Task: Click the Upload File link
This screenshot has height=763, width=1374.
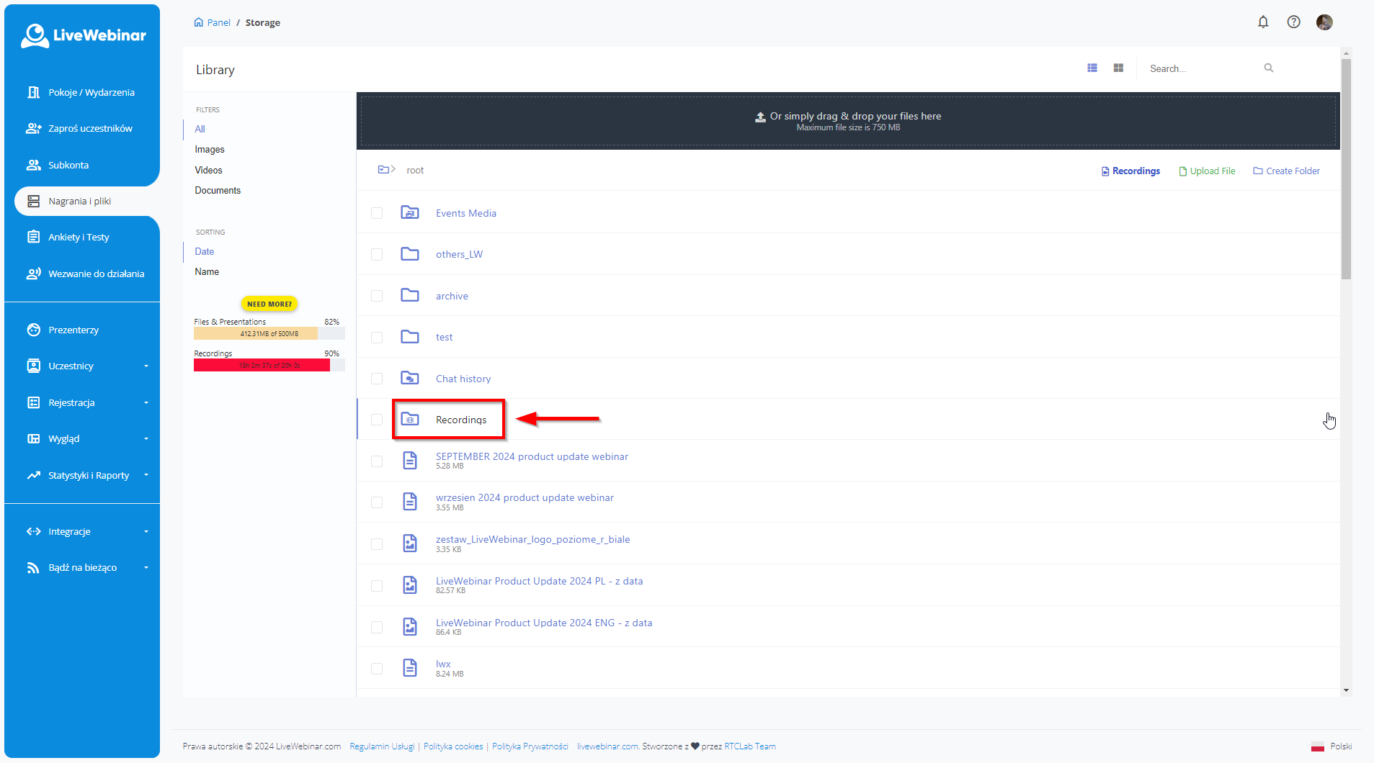Action: point(1207,171)
